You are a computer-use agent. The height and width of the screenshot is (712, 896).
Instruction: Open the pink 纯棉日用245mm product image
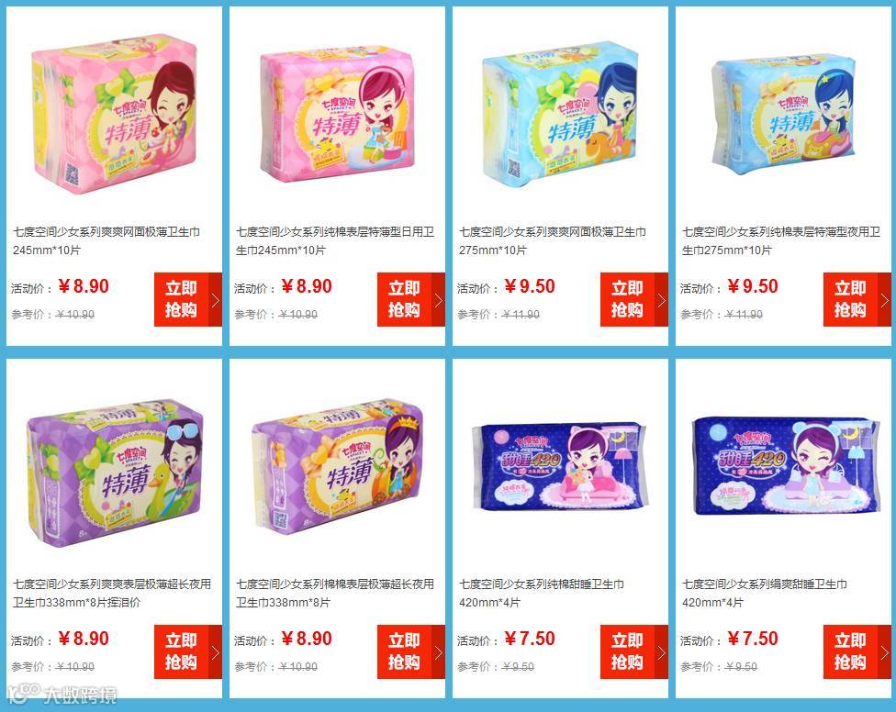coord(337,114)
